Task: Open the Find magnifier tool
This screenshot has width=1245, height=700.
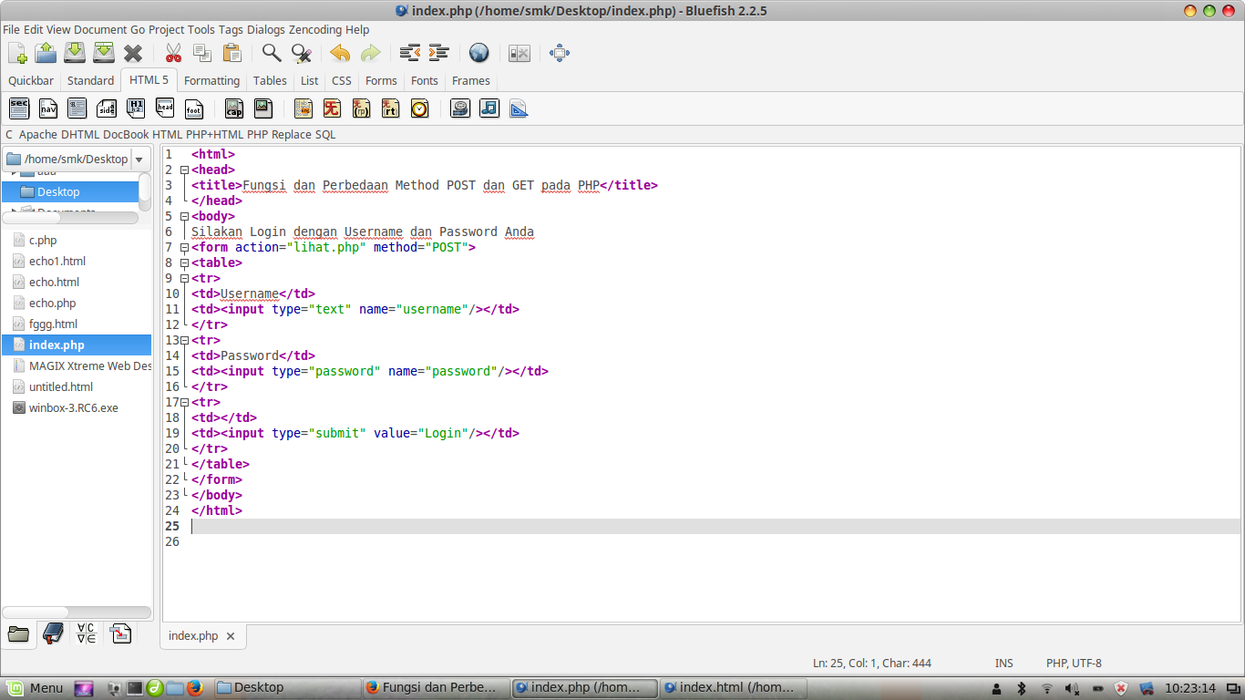Action: (x=272, y=53)
